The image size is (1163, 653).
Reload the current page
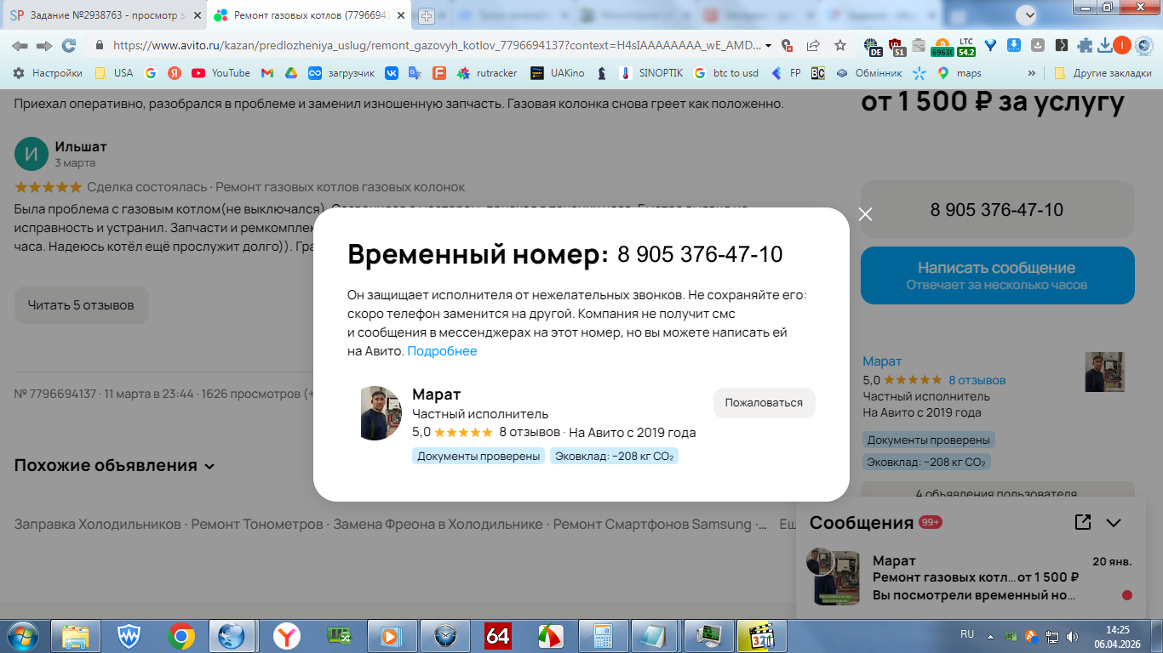click(69, 45)
